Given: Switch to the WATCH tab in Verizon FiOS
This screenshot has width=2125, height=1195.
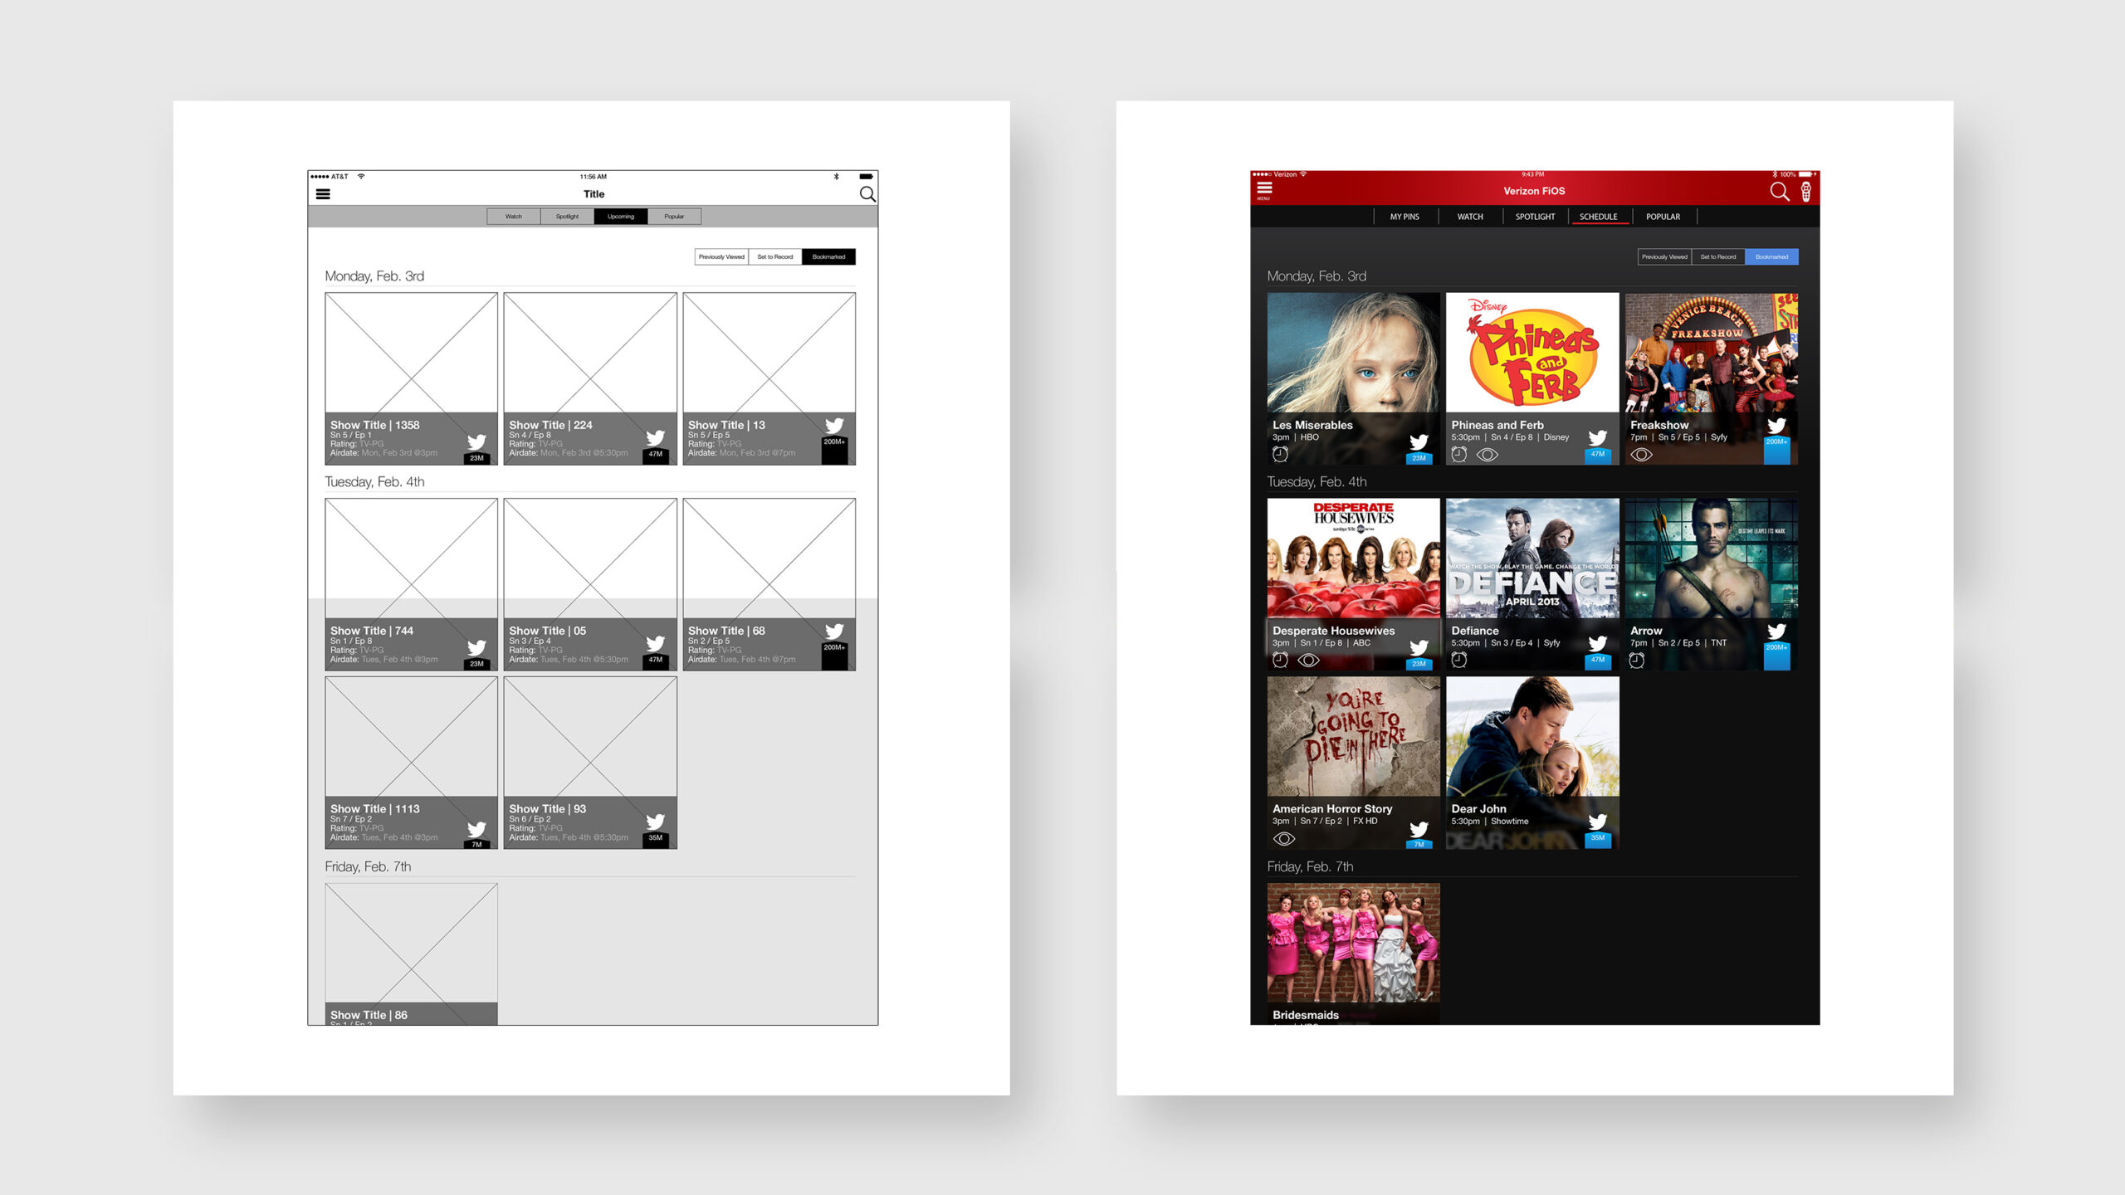Looking at the screenshot, I should coord(1470,217).
